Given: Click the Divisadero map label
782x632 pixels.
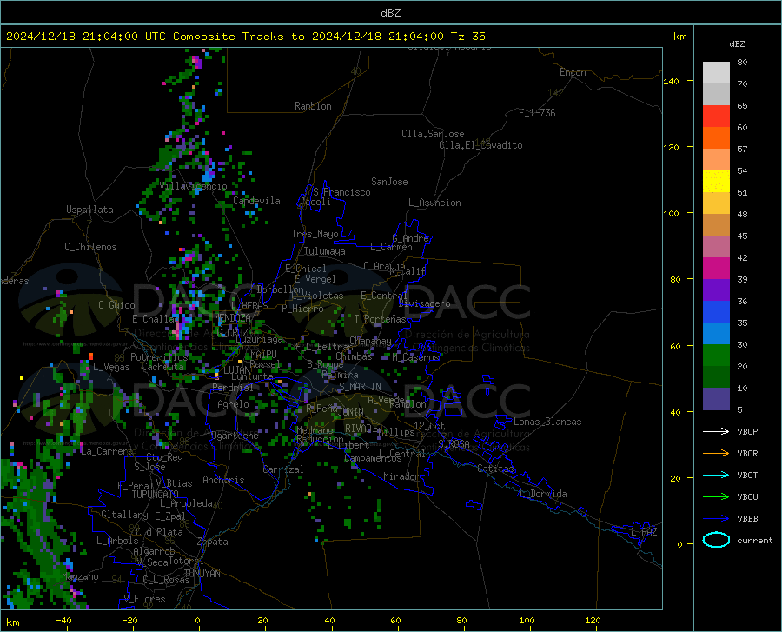Looking at the screenshot, I should coord(424,303).
